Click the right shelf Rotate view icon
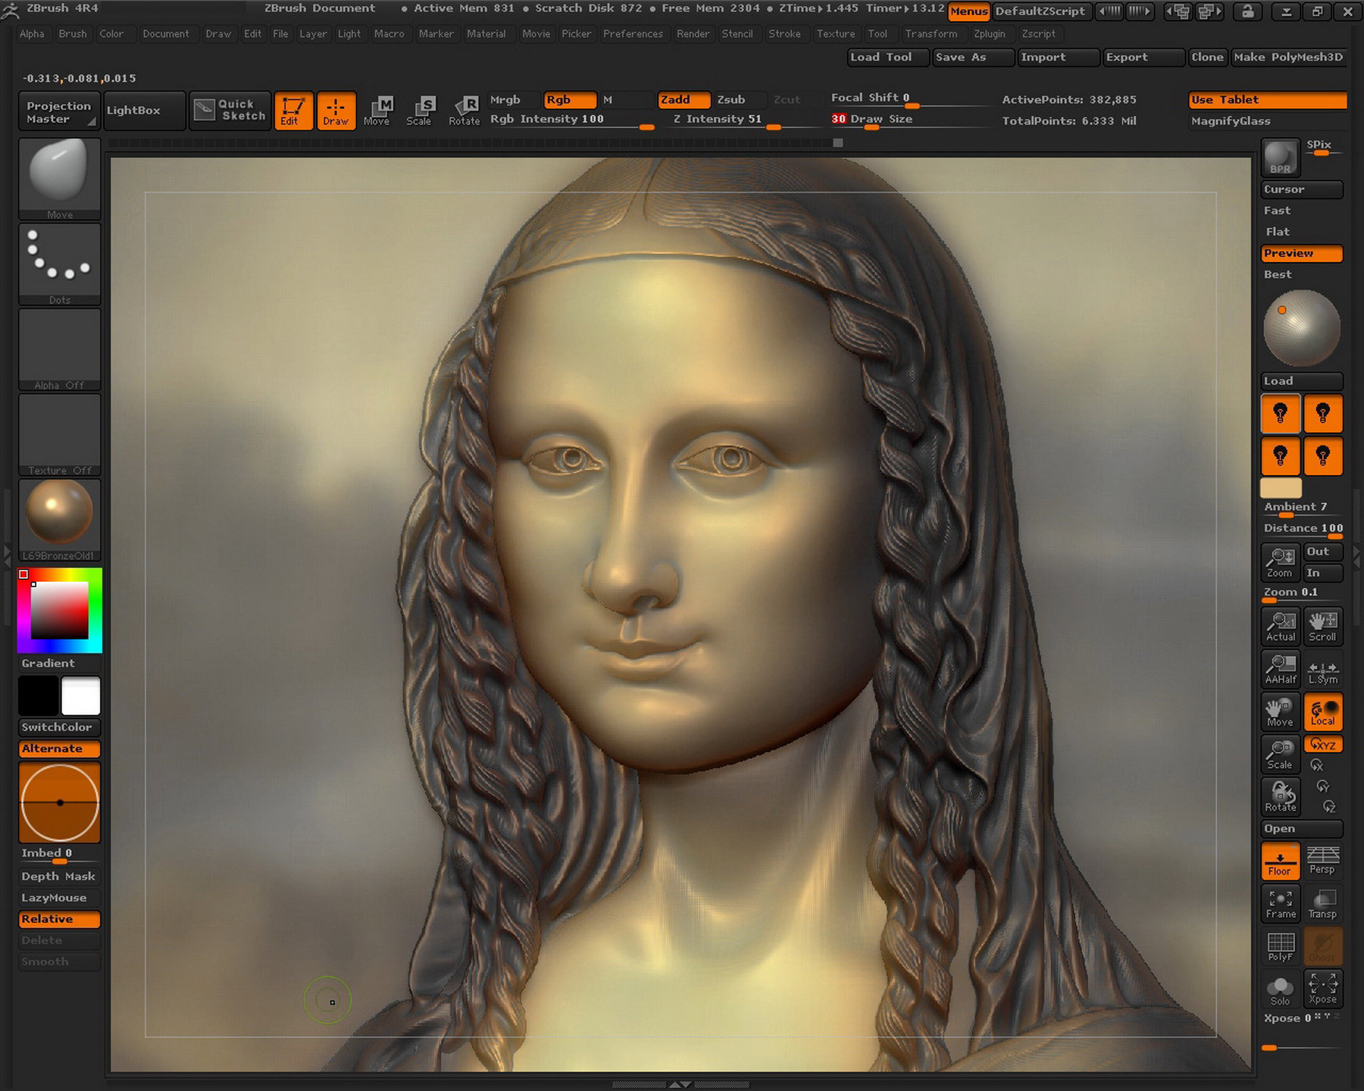1364x1091 pixels. 1281,796
